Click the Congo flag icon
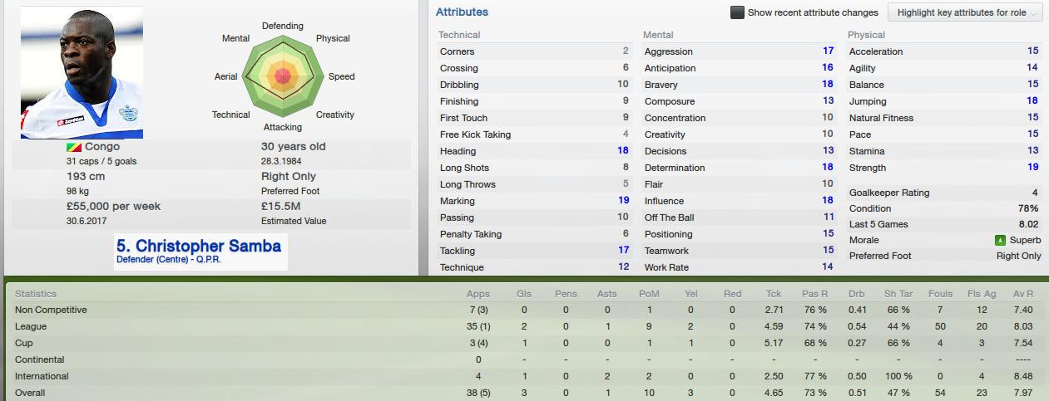Image resolution: width=1049 pixels, height=401 pixels. click(73, 147)
